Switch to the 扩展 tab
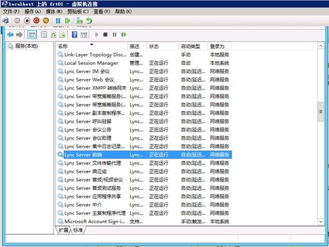Viewport: 329px width, 247px height. pos(64,230)
